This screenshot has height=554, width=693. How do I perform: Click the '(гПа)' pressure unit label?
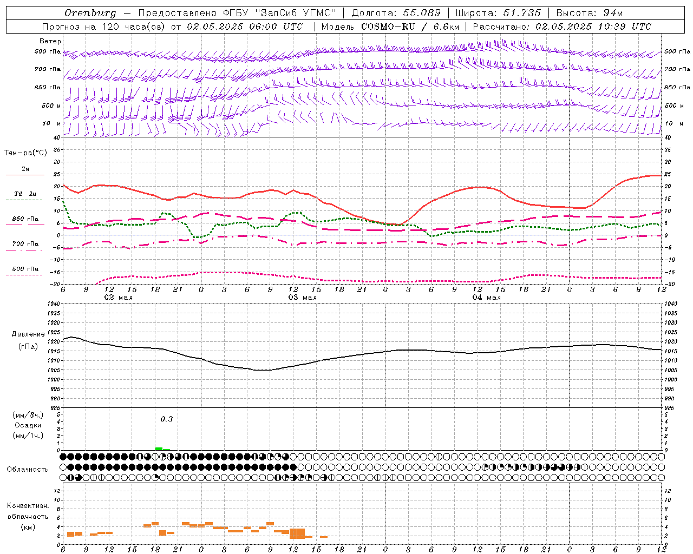click(28, 346)
